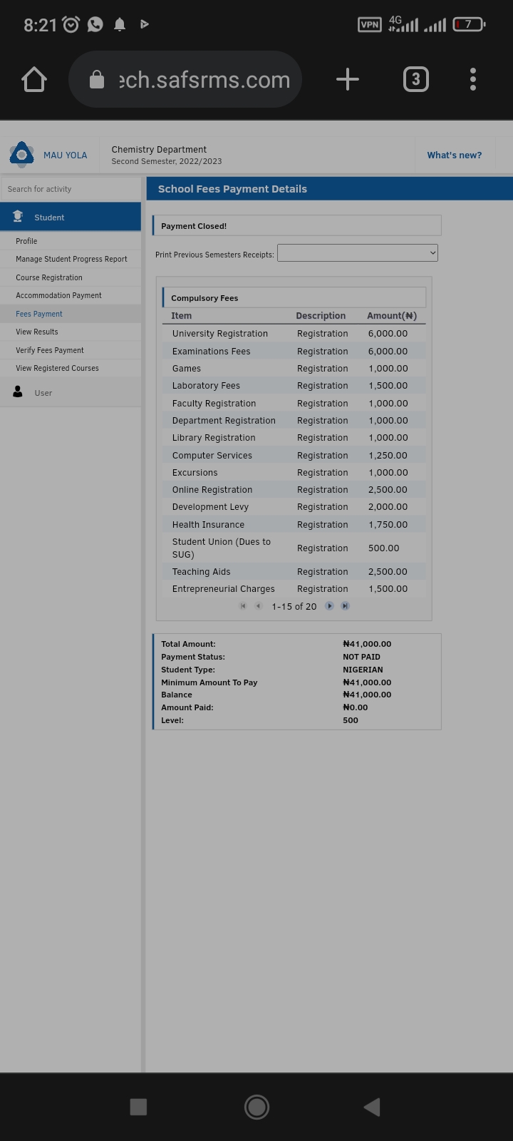Go to first page of fees table

pyautogui.click(x=243, y=606)
